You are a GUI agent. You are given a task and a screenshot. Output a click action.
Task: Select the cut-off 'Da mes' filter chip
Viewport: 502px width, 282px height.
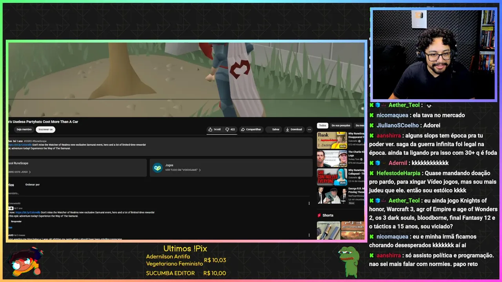359,125
